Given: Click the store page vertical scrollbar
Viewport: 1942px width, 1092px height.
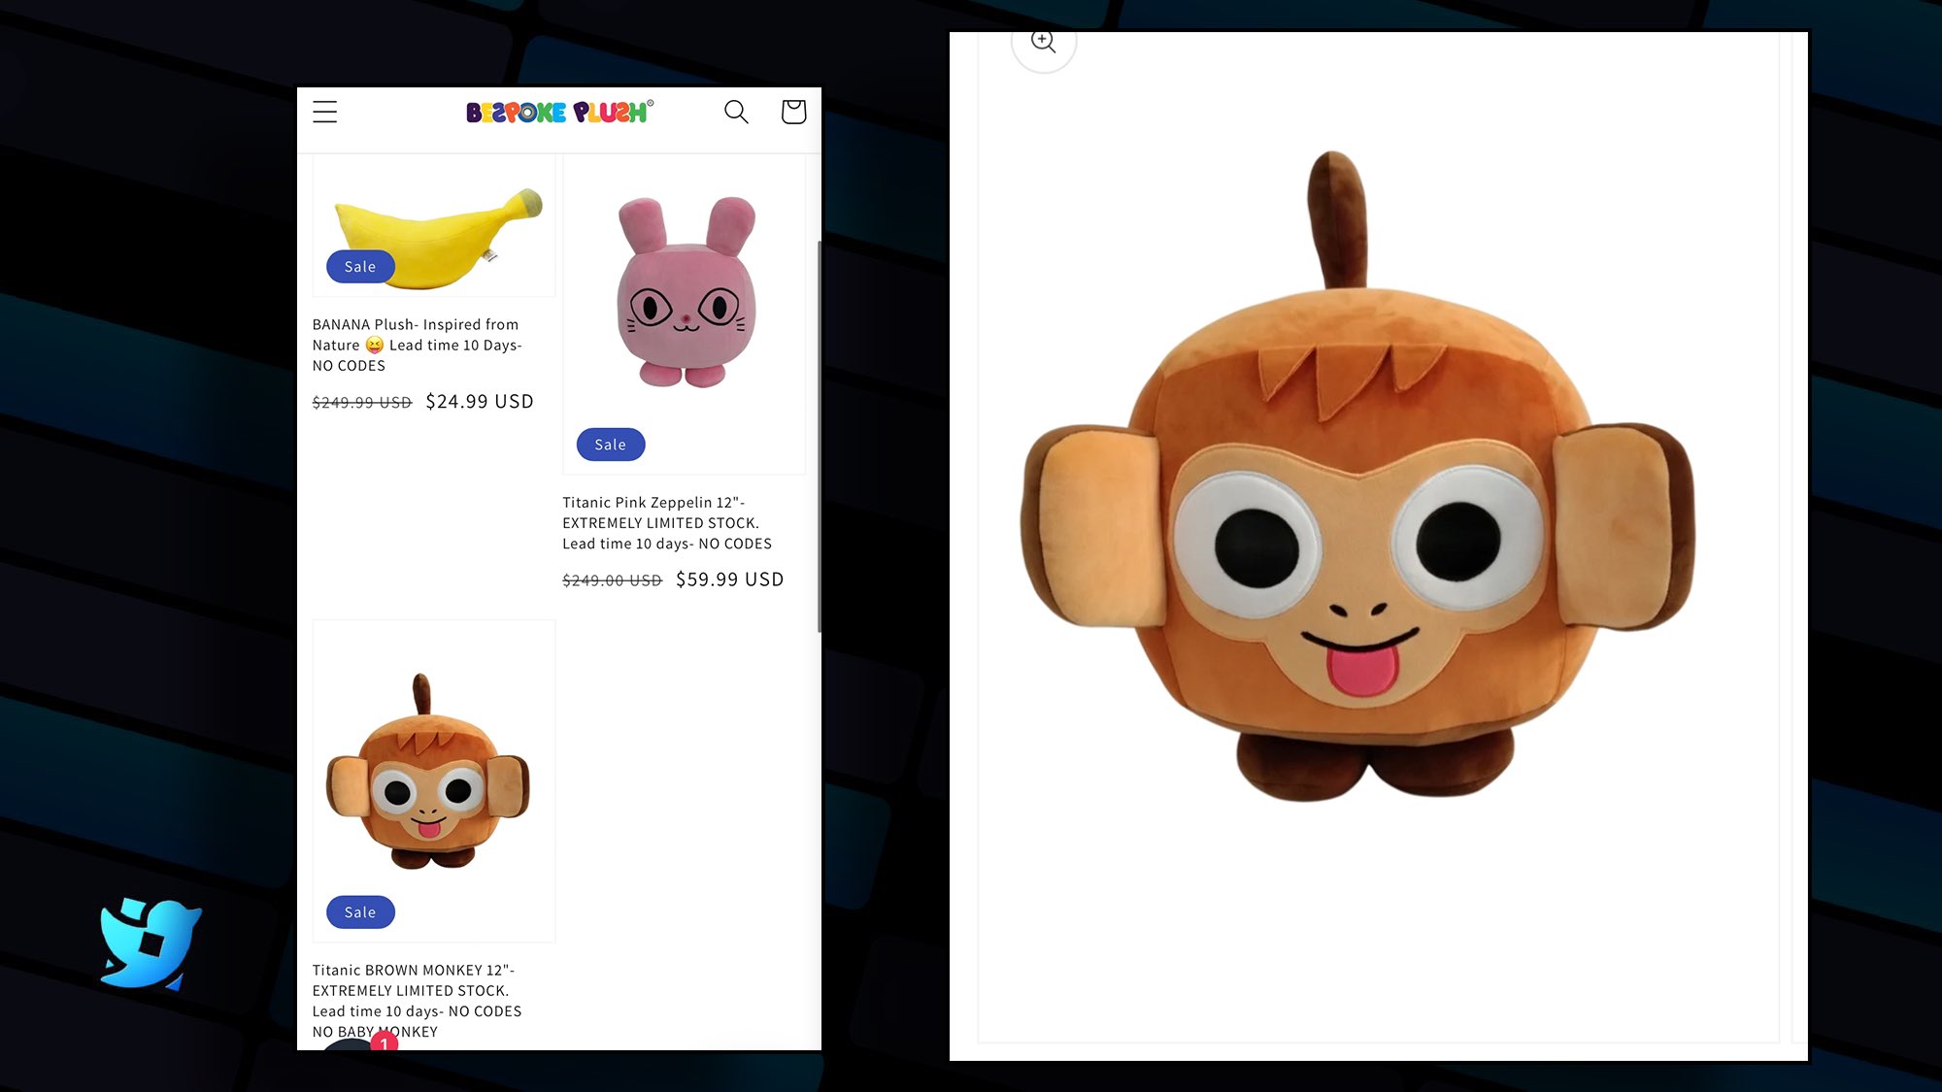Looking at the screenshot, I should [819, 437].
